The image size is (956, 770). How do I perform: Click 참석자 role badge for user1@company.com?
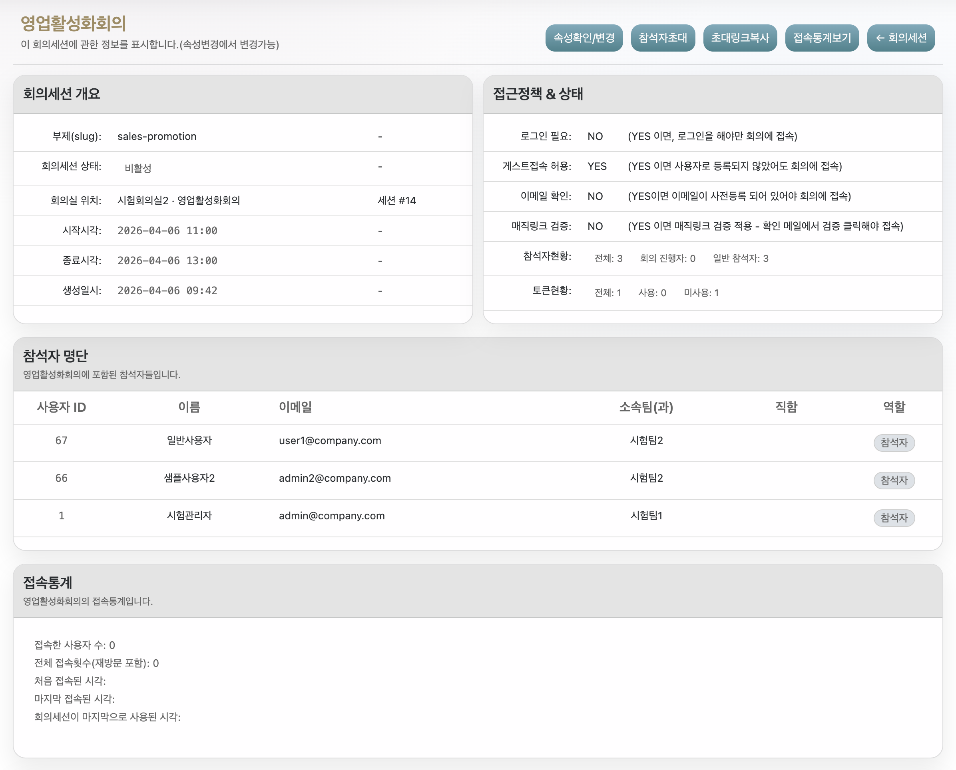[894, 442]
